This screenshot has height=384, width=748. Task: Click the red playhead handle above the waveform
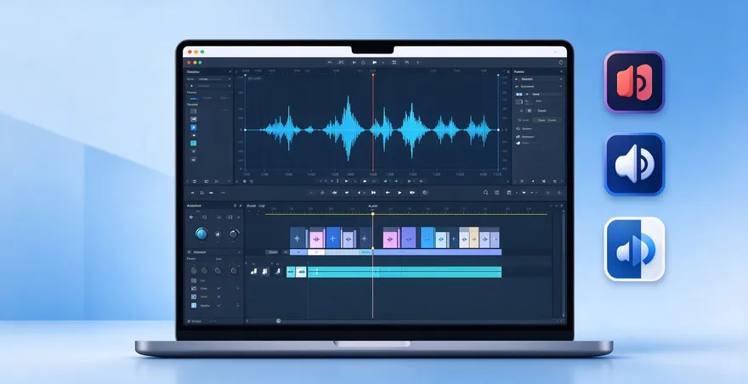pos(373,75)
